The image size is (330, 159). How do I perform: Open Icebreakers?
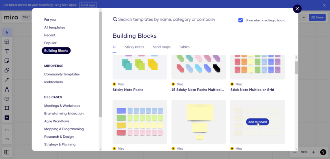53,82
